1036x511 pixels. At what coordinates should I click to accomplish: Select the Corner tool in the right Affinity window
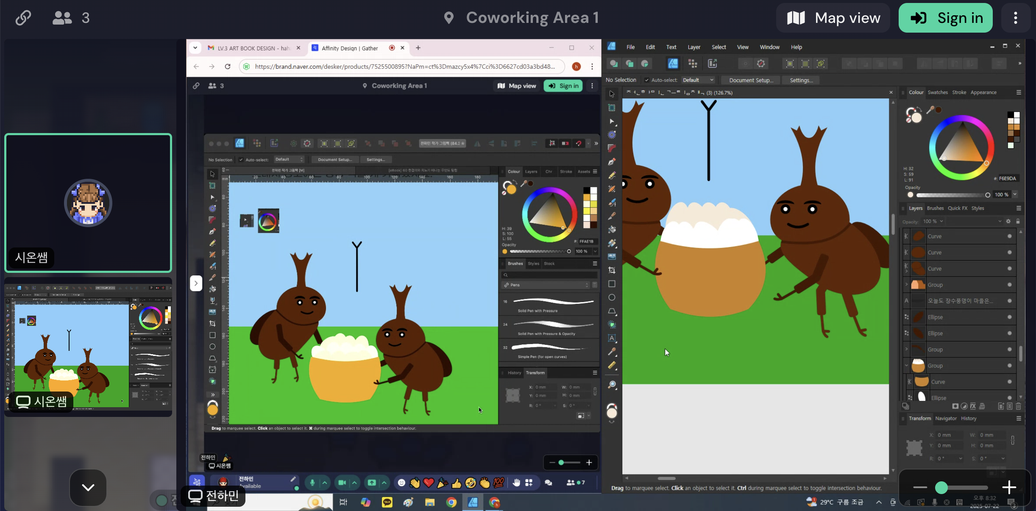pos(612,148)
